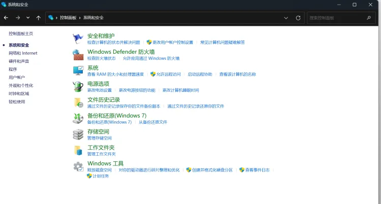
Task: Open the 电源选项 heading
Action: (99, 84)
